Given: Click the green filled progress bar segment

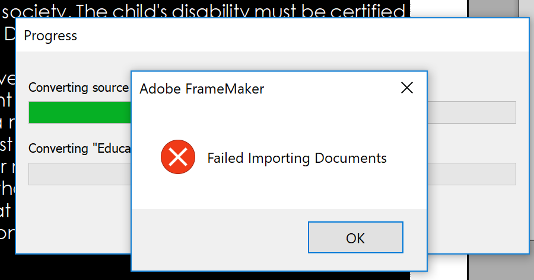Looking at the screenshot, I should [x=80, y=112].
